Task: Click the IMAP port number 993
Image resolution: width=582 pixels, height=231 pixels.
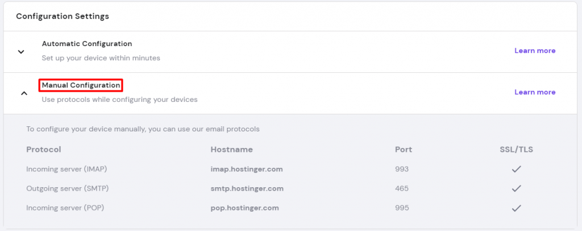Action: [402, 169]
